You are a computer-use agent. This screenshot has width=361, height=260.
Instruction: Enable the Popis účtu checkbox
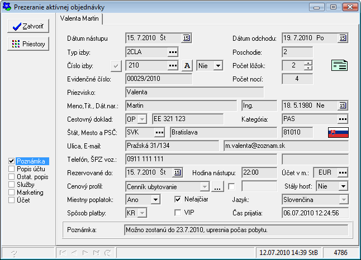coord(12,169)
